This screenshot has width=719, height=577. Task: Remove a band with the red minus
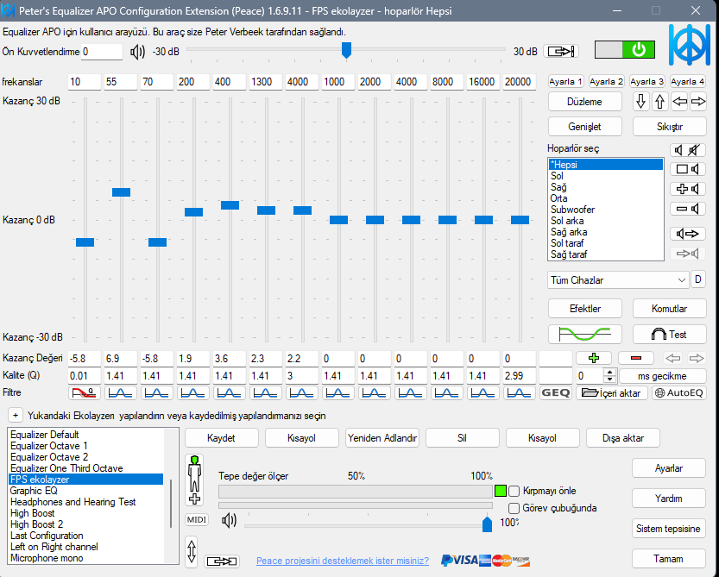pos(635,358)
